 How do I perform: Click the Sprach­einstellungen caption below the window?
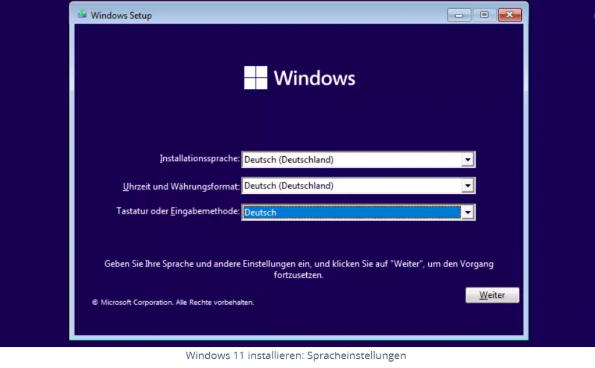[x=295, y=355]
